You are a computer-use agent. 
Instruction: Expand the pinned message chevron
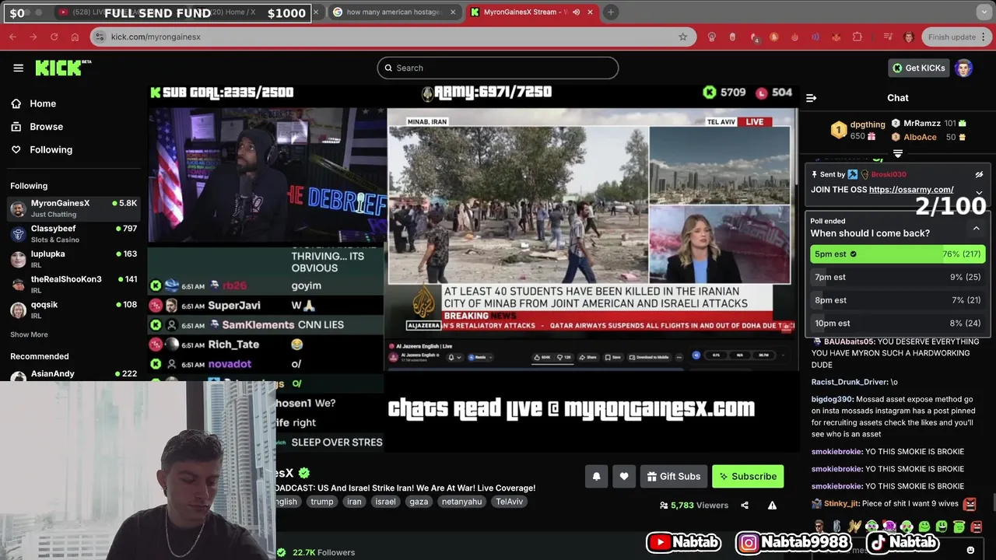click(979, 192)
